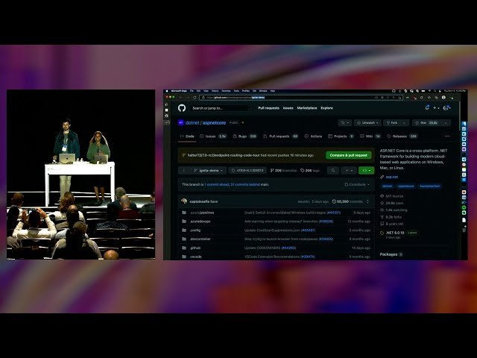Click Compare & pull request button
This screenshot has width=477, height=358.
pyautogui.click(x=348, y=155)
